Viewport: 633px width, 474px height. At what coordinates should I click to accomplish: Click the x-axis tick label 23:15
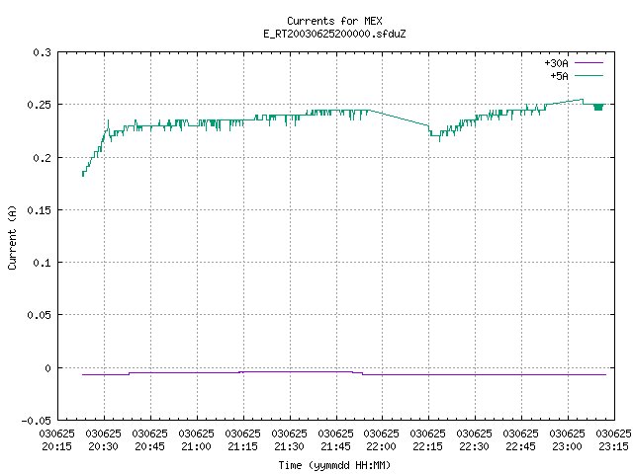613,446
